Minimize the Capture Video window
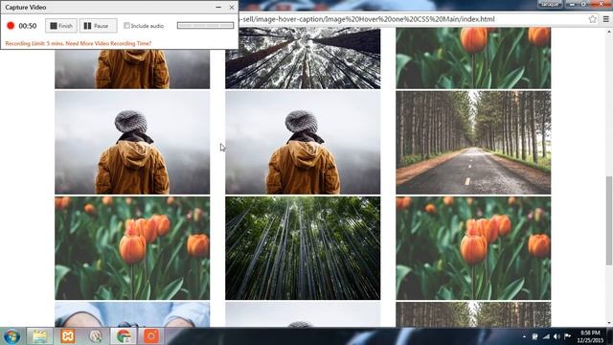 pos(218,7)
